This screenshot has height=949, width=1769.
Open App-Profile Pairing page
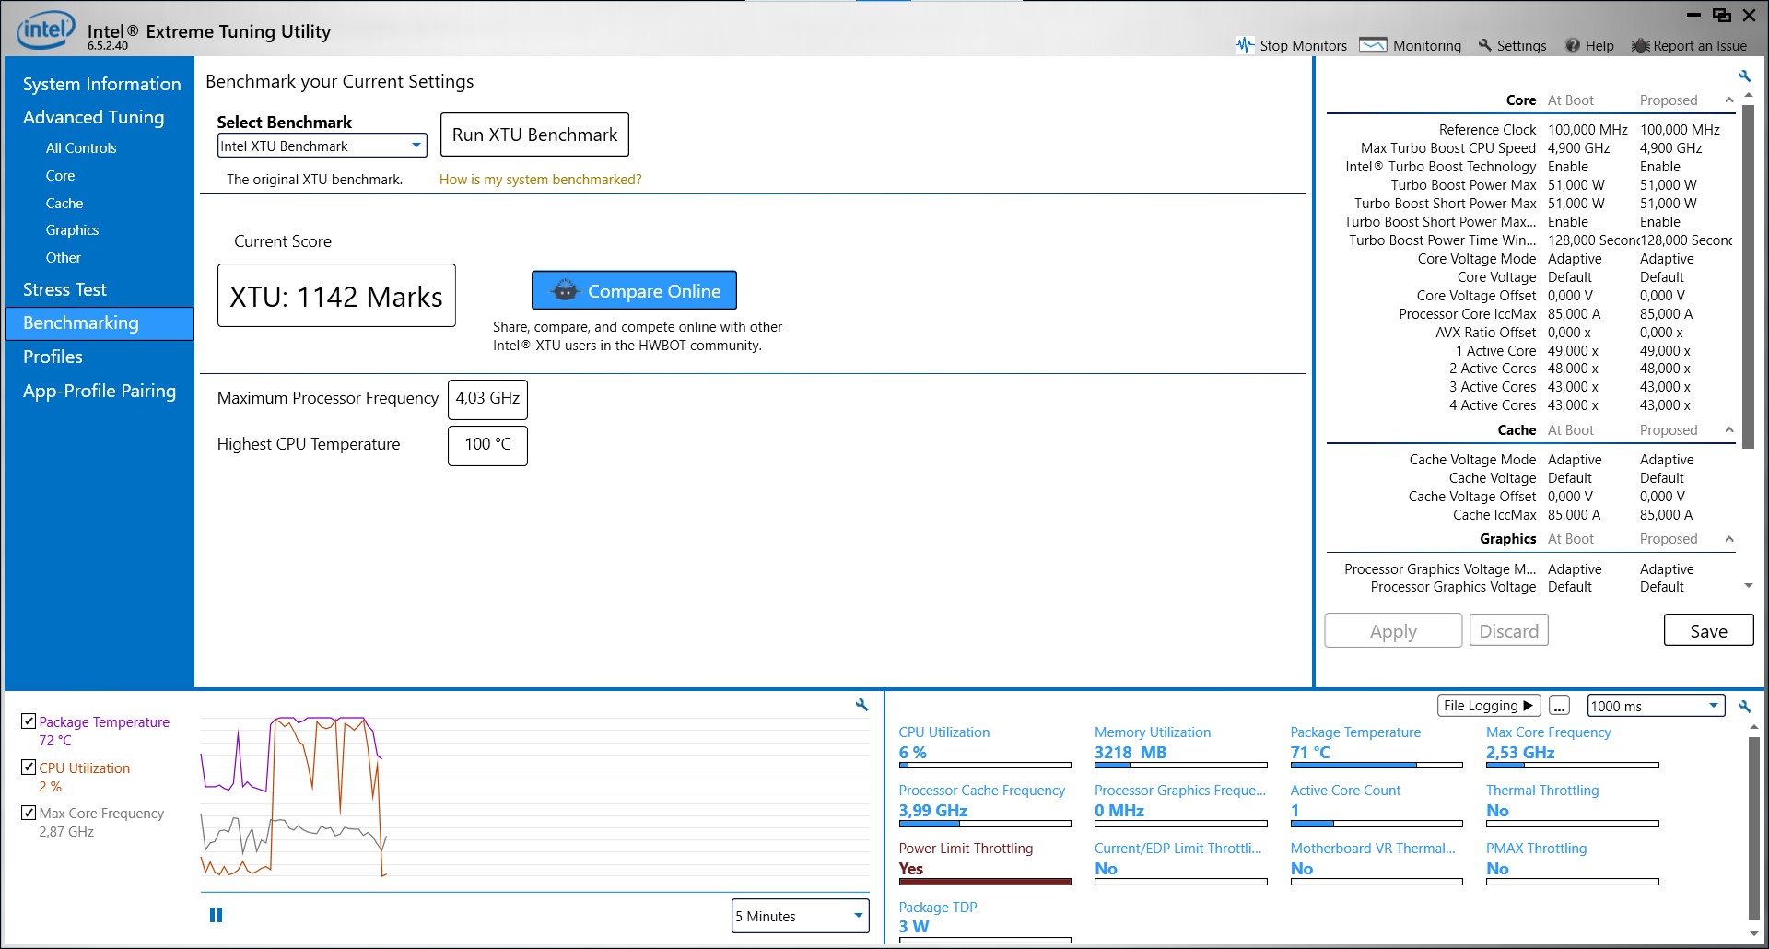[x=99, y=391]
